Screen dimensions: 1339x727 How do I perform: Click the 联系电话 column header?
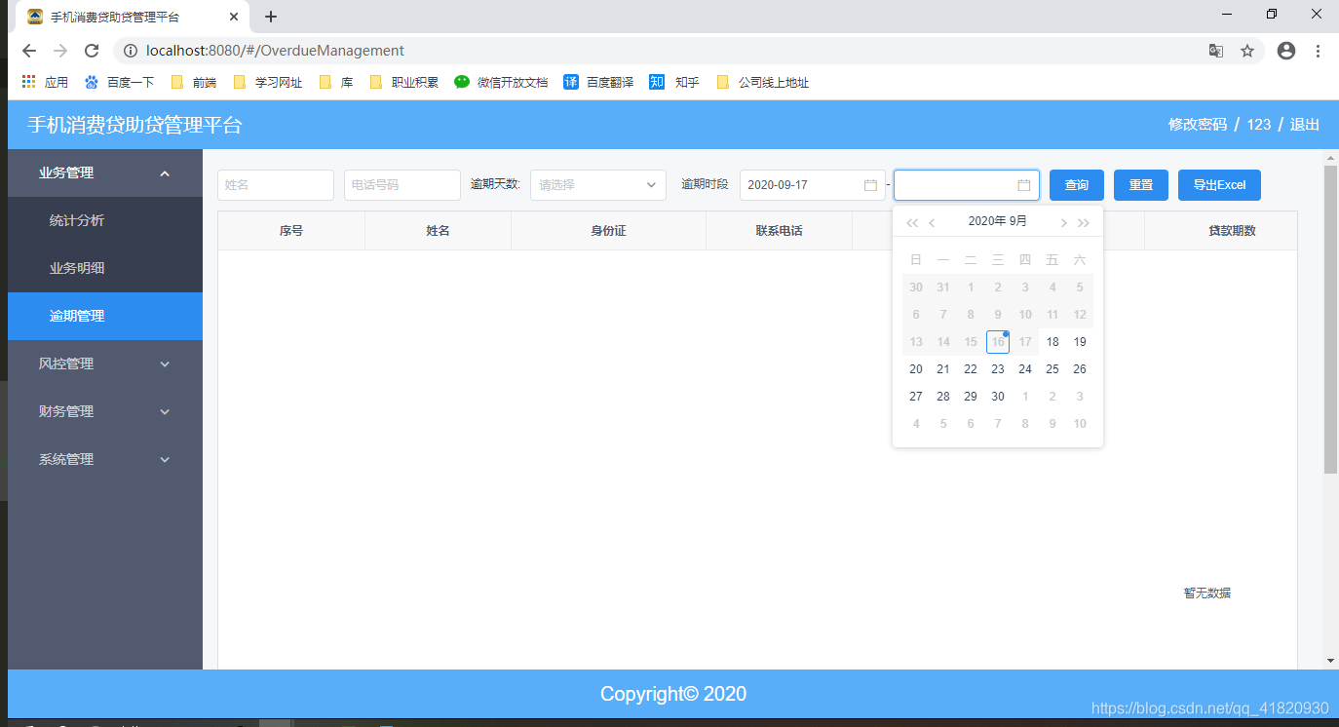pos(779,231)
